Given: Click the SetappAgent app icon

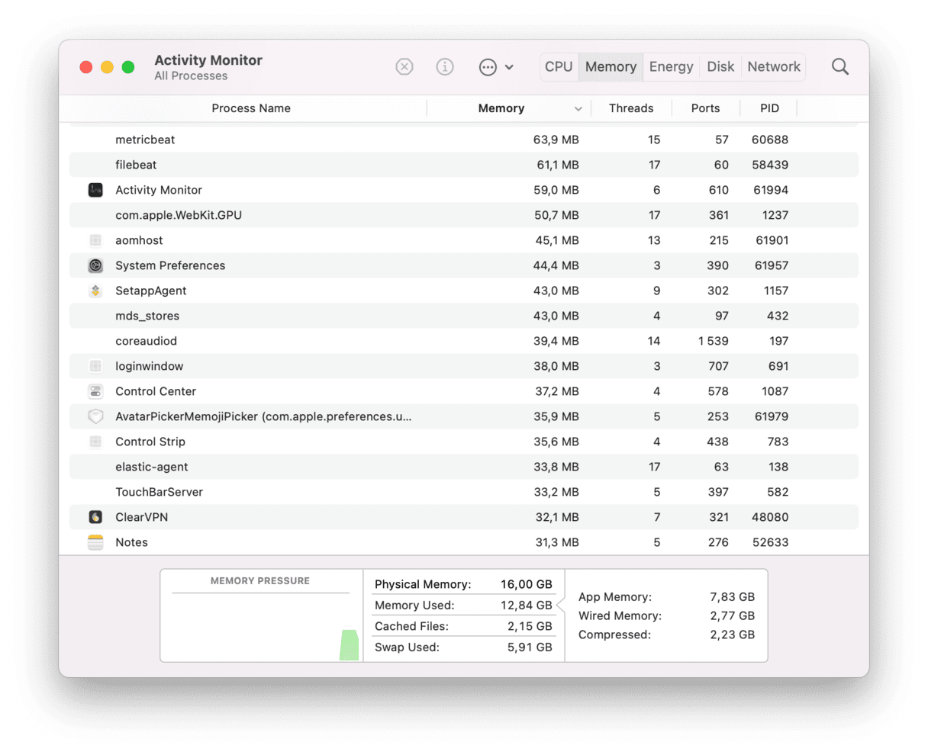Looking at the screenshot, I should [x=95, y=291].
